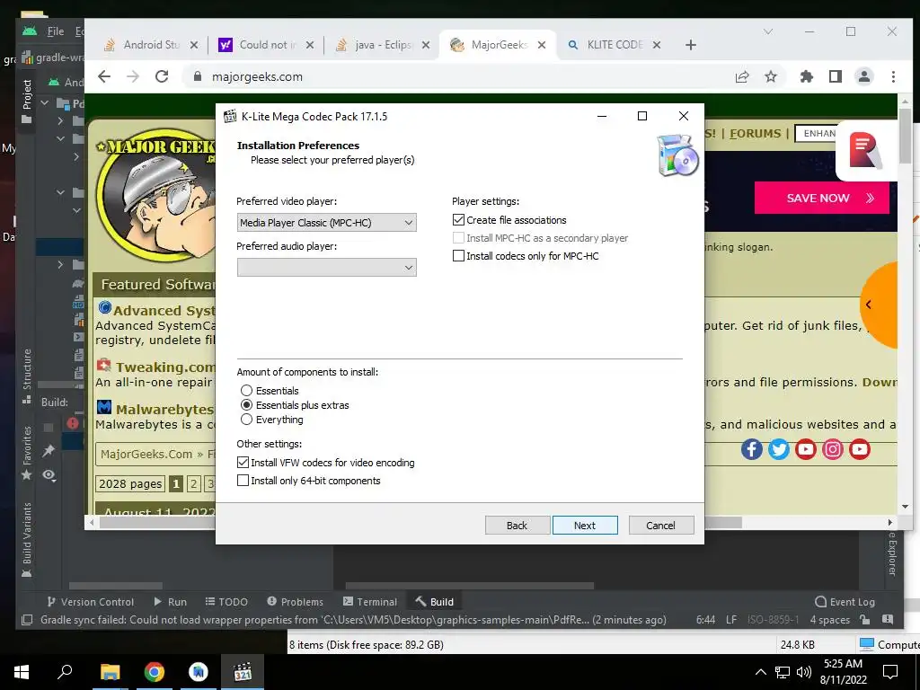This screenshot has height=690, width=920.
Task: Click the pin icon in Build panel
Action: pos(49,451)
